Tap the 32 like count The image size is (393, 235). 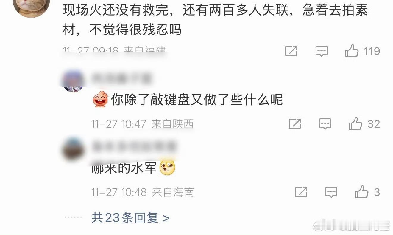[374, 124]
